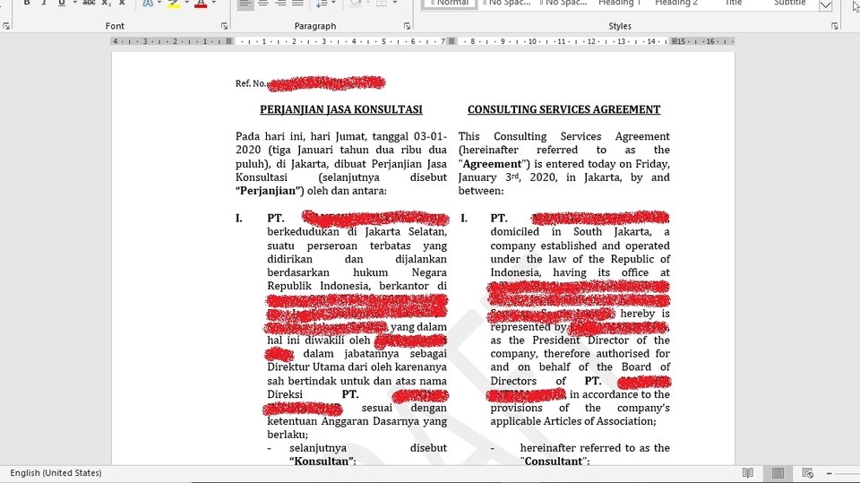The image size is (860, 483).
Task: Toggle Italic formatting in the Font group
Action: tap(44, 3)
